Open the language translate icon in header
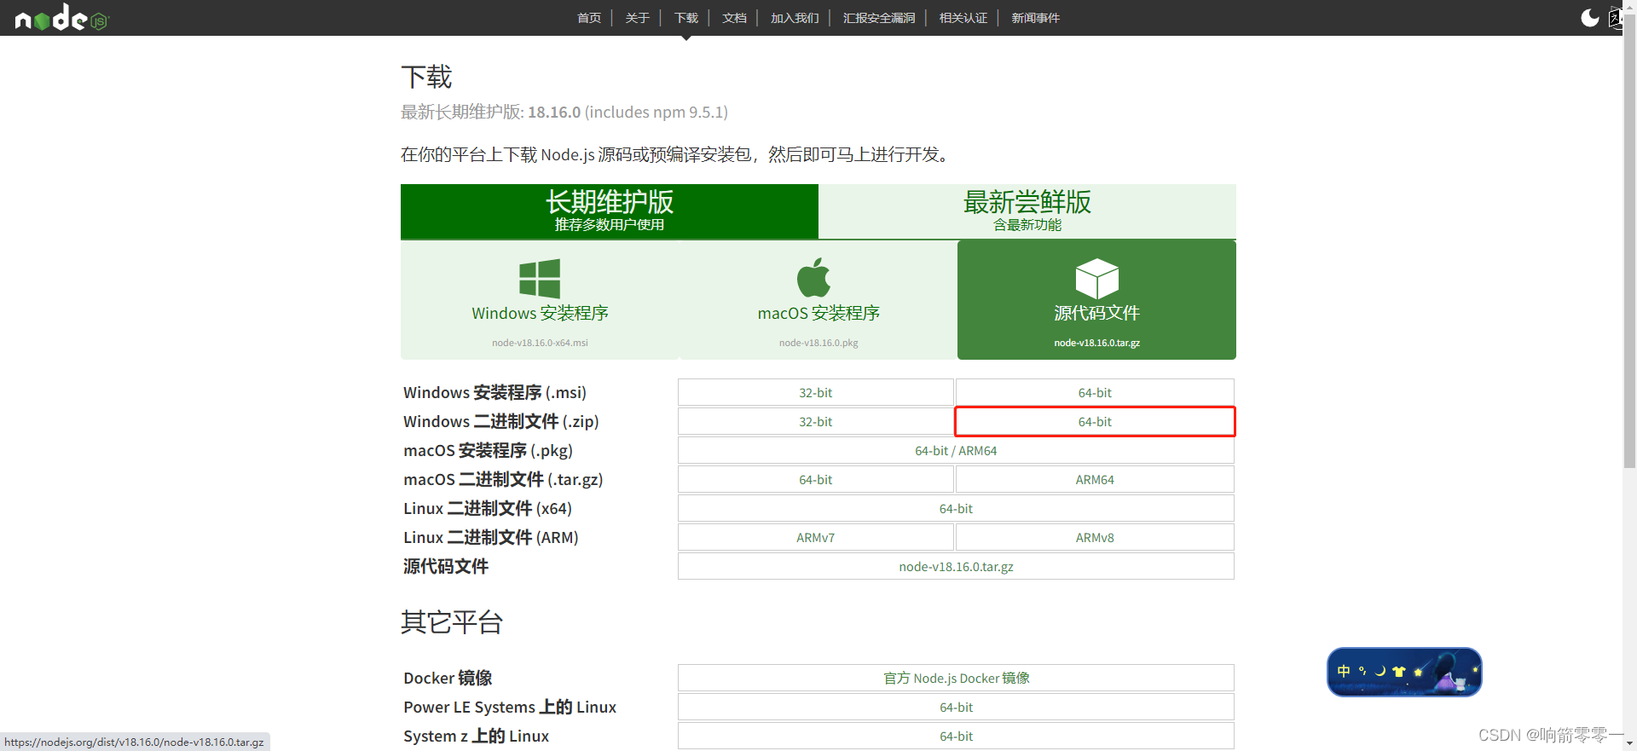 [x=1615, y=18]
